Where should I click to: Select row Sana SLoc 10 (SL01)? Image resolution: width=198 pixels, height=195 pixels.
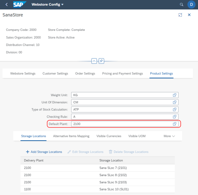(98, 189)
